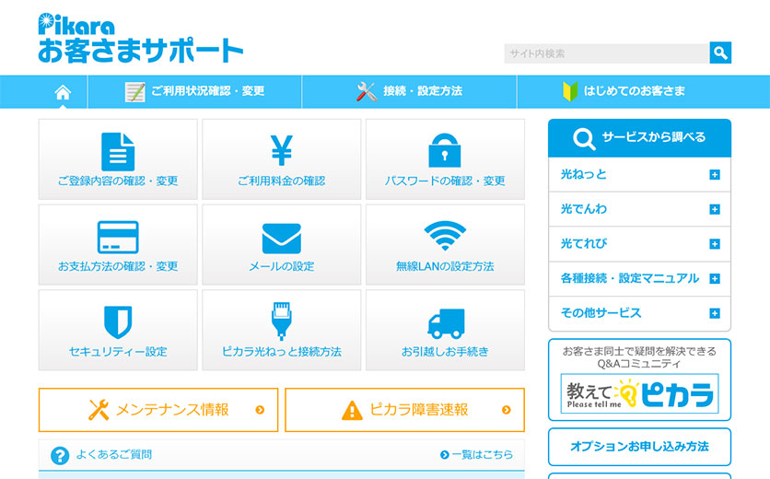Click the warning triangle icon in ピカラ障害速報
Screen dimensions: 770x479
[x=352, y=410]
